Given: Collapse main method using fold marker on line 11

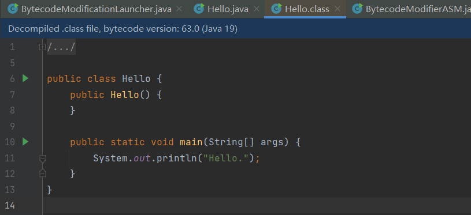Looking at the screenshot, I should pos(43,159).
